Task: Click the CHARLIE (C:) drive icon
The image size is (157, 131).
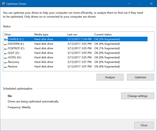Action: (x=6, y=39)
